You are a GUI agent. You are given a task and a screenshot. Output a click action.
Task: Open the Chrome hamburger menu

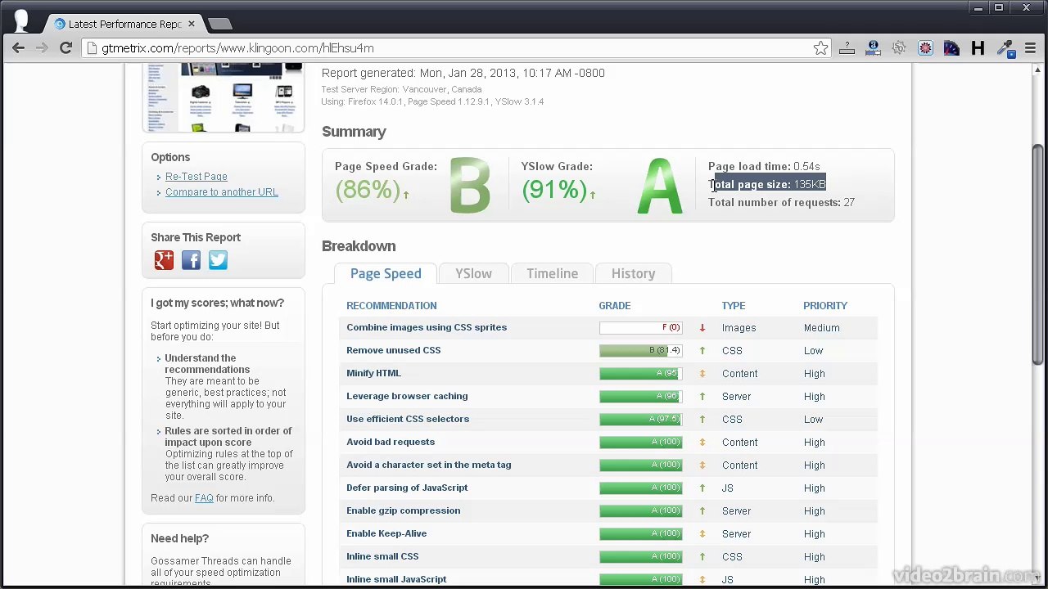click(1030, 48)
